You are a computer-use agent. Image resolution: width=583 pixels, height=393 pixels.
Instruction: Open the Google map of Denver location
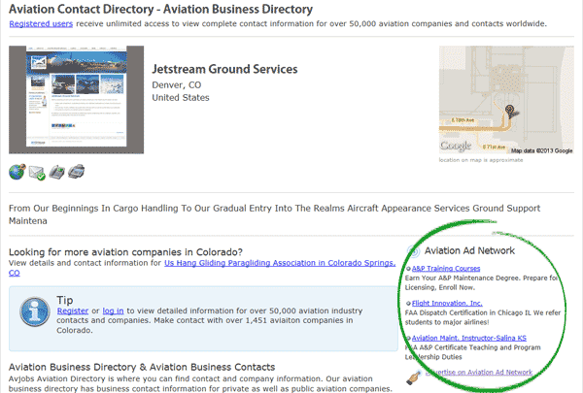click(506, 100)
